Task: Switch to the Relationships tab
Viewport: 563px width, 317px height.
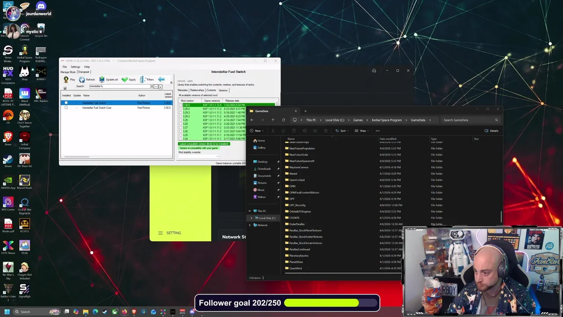Action: point(197,90)
